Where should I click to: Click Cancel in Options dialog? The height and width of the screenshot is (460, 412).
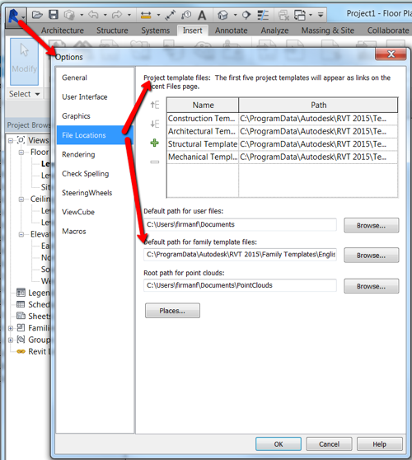point(329,444)
